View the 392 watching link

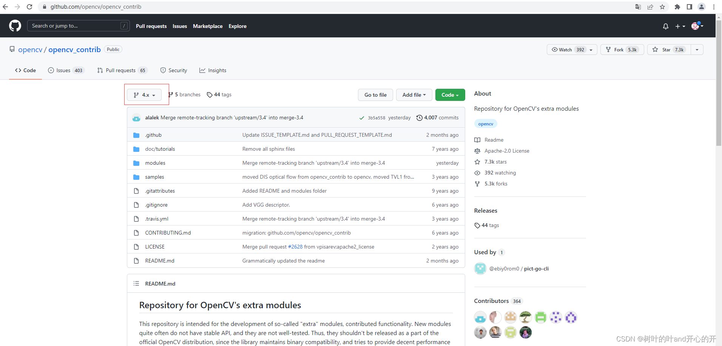[495, 173]
